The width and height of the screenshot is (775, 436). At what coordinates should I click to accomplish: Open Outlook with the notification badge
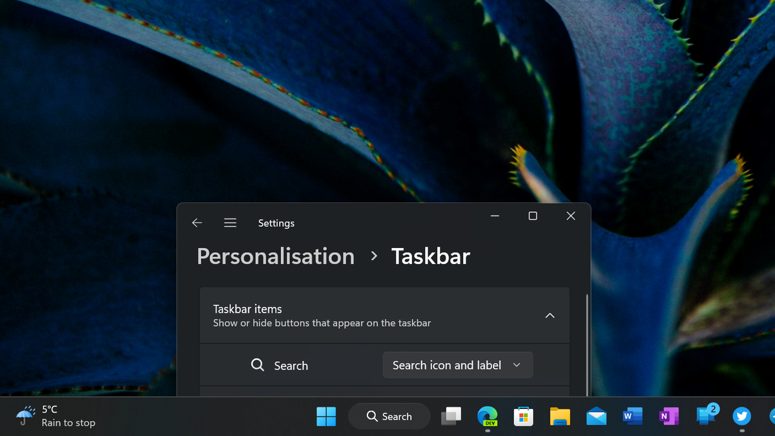pyautogui.click(x=704, y=416)
